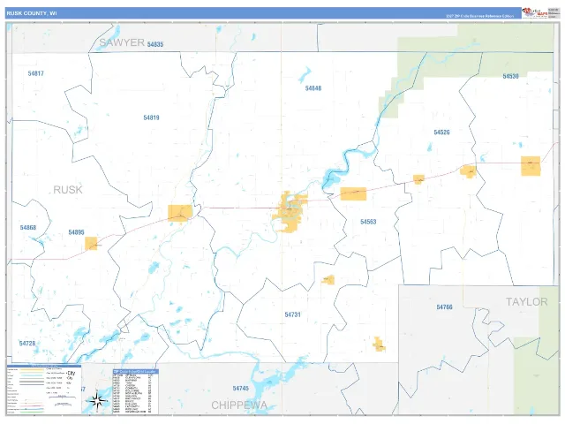
Task: Select the CHIPPEWA county label
Action: click(x=239, y=405)
